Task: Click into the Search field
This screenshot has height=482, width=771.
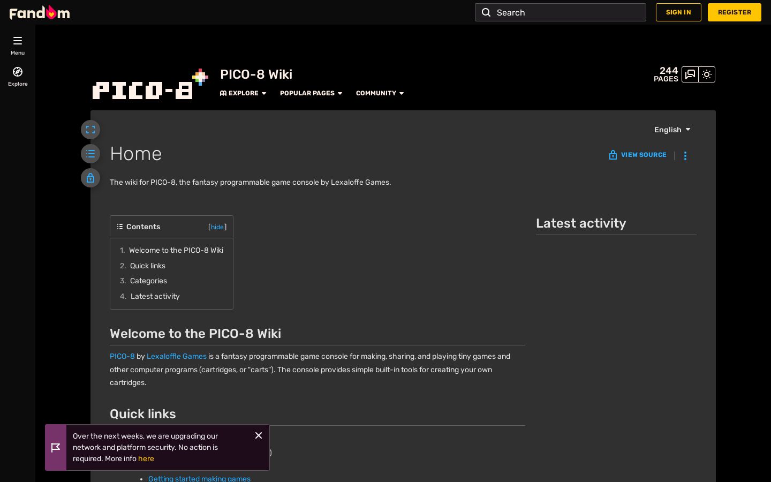Action: point(561,12)
